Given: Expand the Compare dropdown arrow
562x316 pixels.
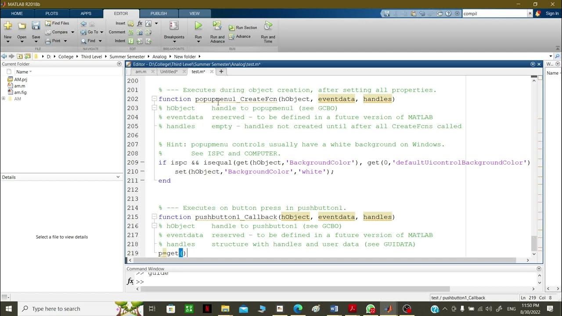Looking at the screenshot, I should 72,32.
